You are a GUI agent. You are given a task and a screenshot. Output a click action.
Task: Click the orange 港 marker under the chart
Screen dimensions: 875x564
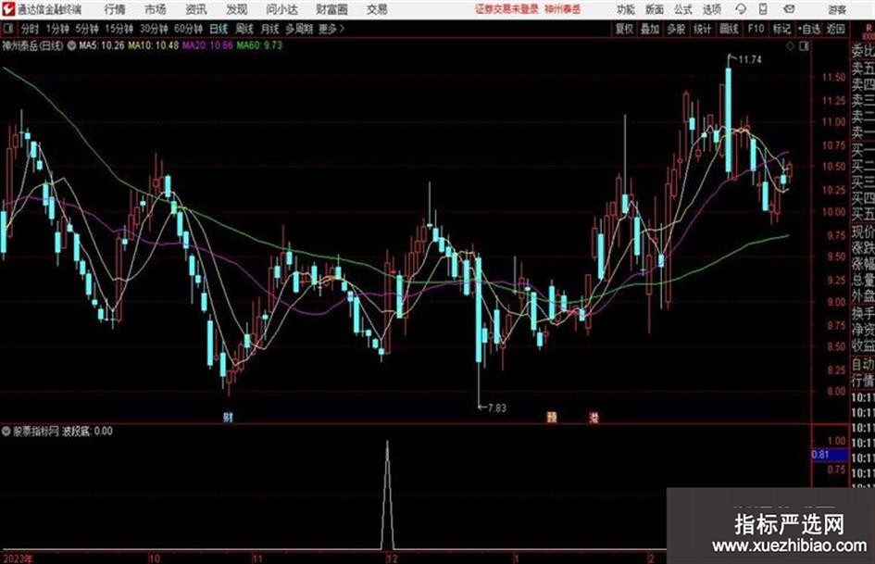tap(594, 417)
